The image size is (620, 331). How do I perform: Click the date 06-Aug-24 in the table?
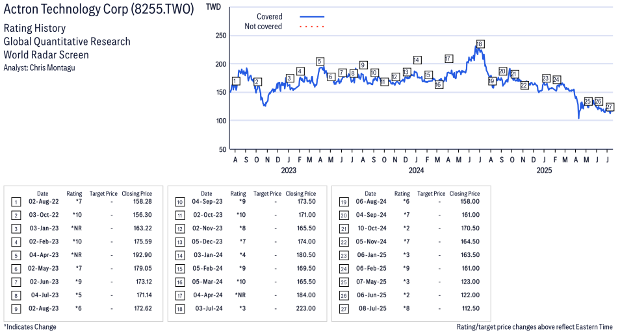pos(371,201)
